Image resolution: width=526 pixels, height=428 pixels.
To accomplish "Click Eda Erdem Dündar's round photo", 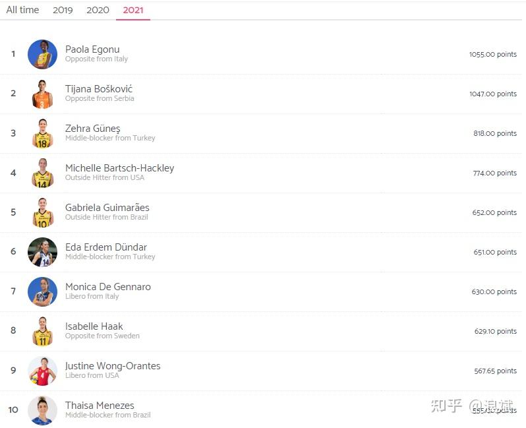I will pos(42,252).
